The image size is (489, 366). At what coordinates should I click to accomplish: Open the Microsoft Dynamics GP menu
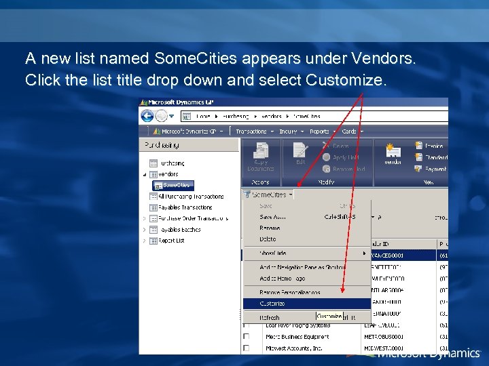point(188,131)
